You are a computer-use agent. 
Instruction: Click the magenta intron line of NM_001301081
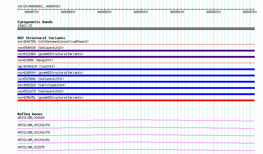pos(136,142)
